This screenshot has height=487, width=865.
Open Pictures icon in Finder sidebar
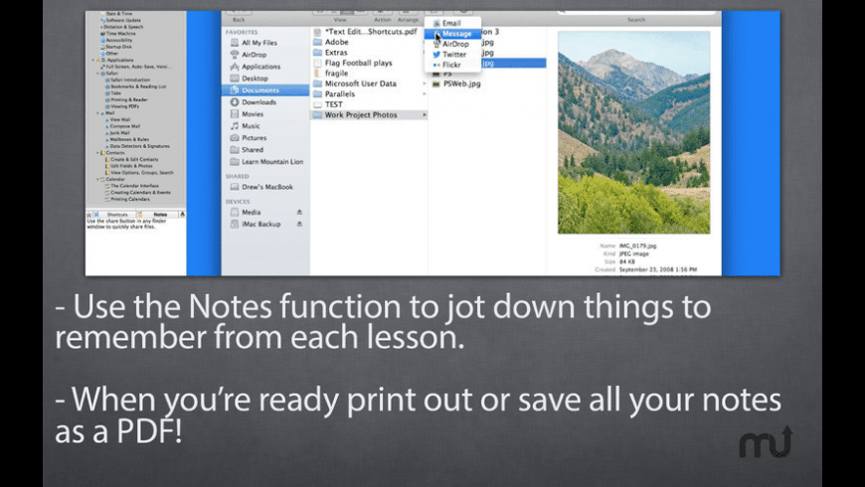pos(235,138)
